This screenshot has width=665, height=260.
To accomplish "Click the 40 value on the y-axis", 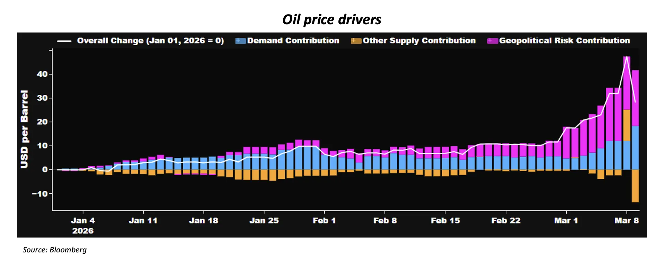I will click(42, 74).
